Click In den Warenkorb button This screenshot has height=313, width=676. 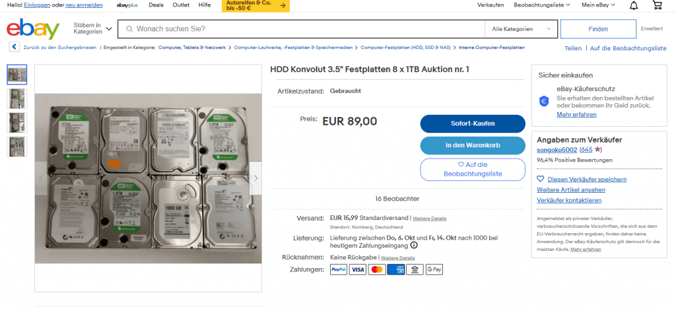coord(472,145)
